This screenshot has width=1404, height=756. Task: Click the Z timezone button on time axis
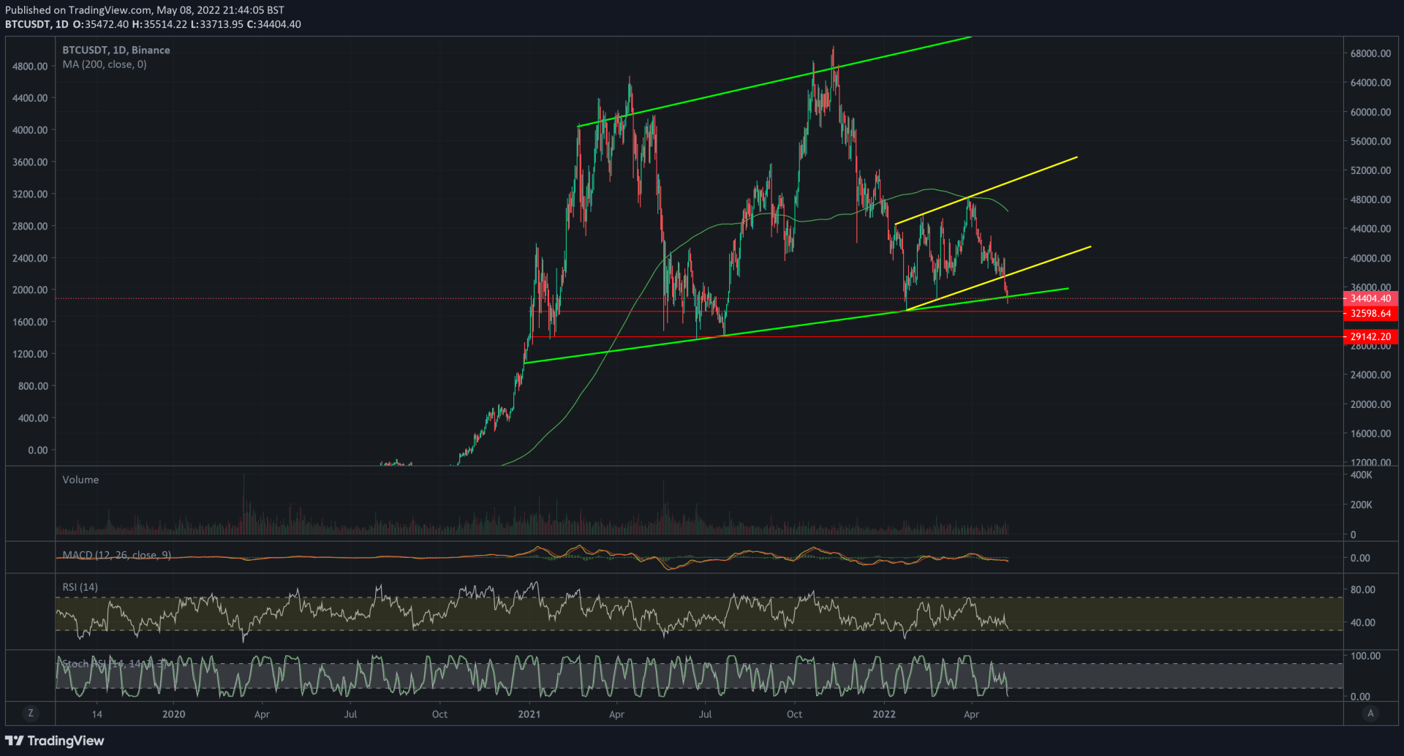point(30,713)
